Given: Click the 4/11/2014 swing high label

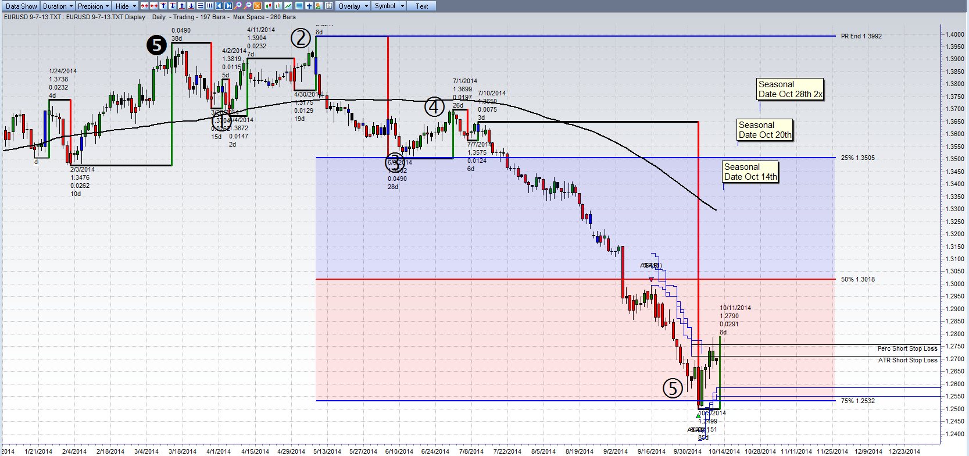Looking at the screenshot, I should (261, 42).
